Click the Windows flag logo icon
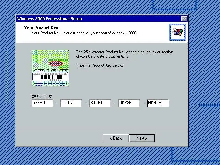Screen dimensions: 220x165 click(177, 32)
